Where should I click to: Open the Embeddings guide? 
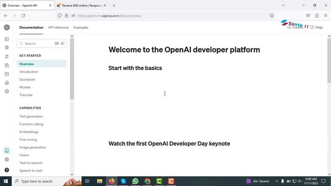(29, 132)
